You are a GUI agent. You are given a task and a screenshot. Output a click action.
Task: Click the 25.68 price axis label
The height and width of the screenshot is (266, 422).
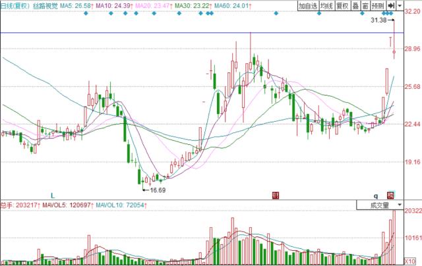(x=413, y=86)
